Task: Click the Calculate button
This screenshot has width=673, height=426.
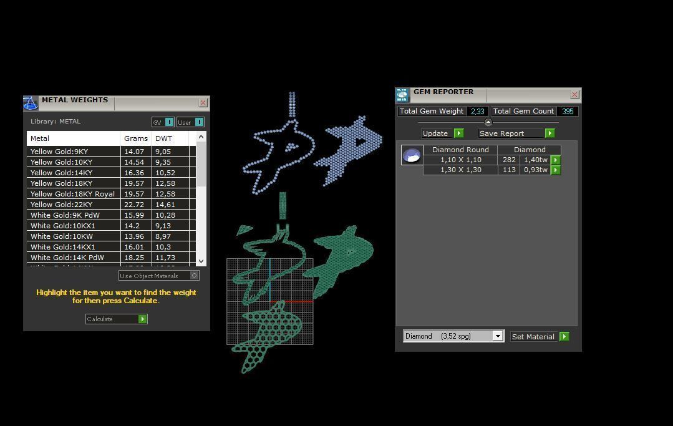Action: pos(116,319)
